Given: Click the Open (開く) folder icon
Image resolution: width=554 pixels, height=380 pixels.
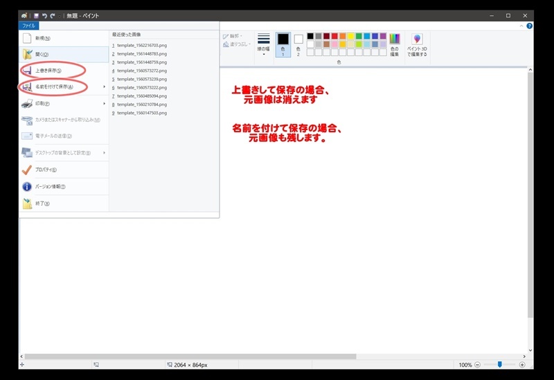Looking at the screenshot, I should [x=28, y=54].
